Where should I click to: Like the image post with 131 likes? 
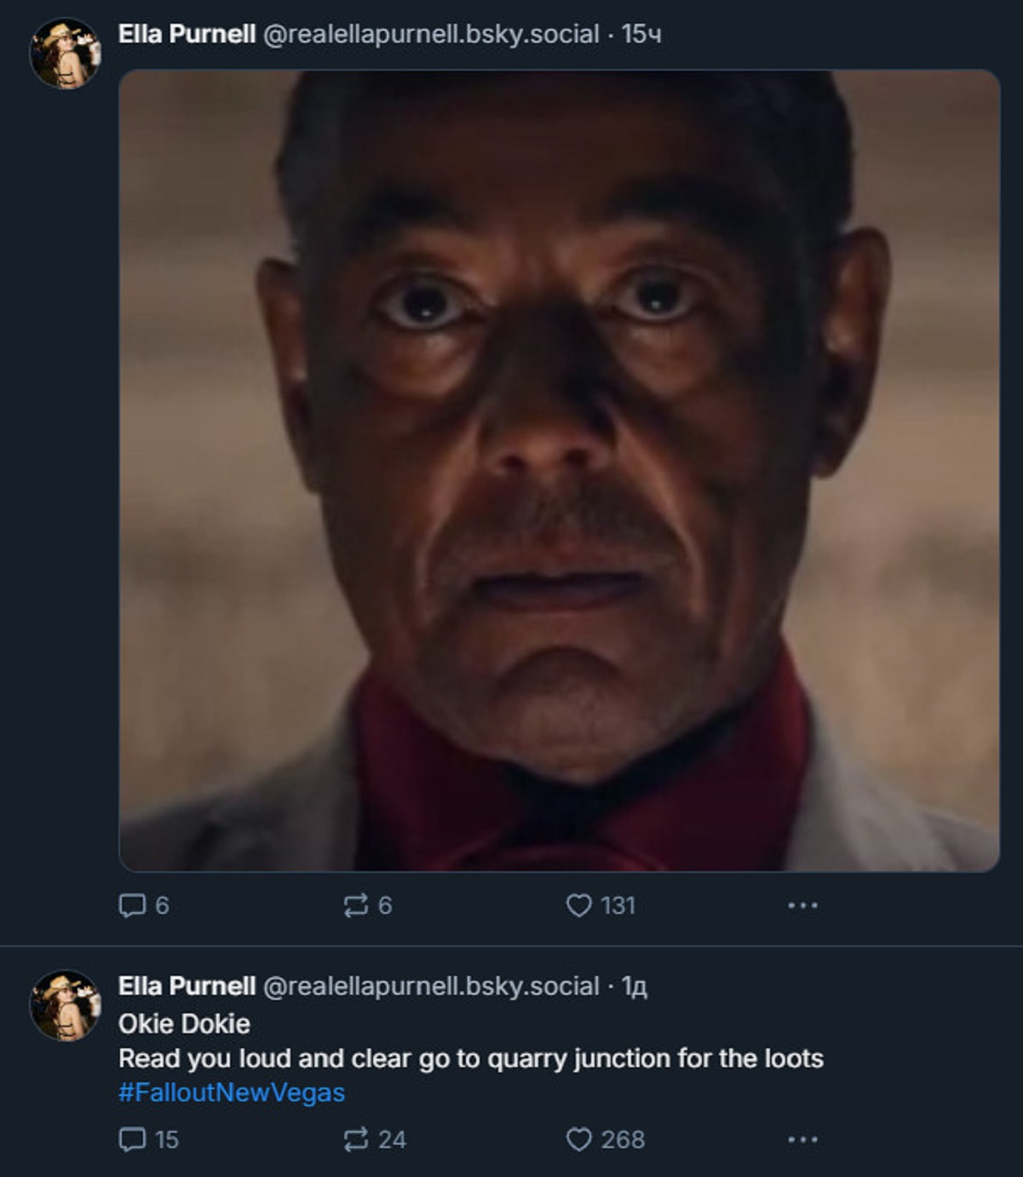(579, 905)
